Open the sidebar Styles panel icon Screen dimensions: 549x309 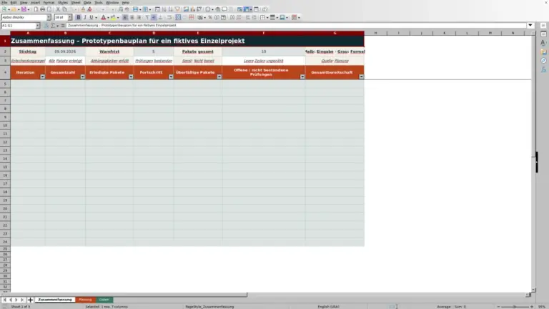[543, 43]
